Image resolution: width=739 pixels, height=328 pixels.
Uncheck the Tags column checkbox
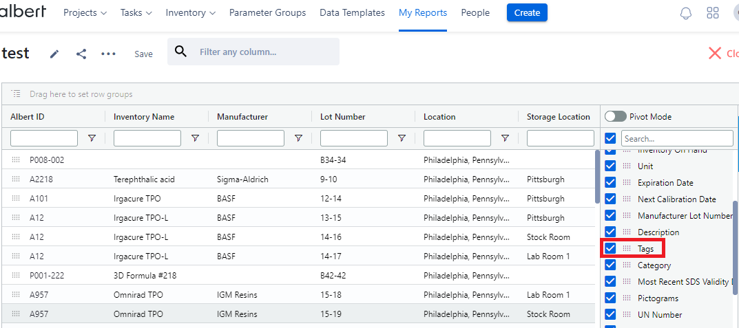610,248
